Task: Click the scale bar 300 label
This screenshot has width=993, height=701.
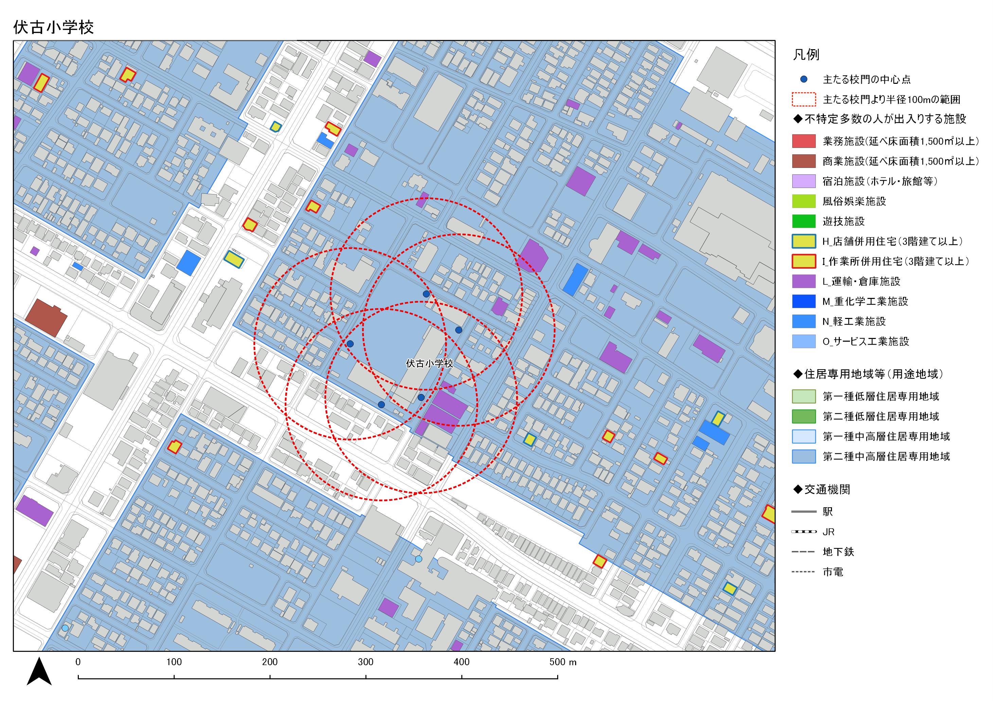Action: pyautogui.click(x=366, y=662)
